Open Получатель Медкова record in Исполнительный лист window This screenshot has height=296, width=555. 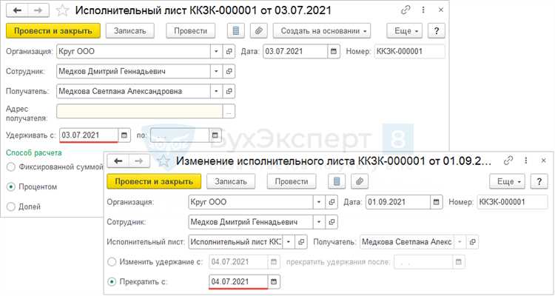(229, 91)
